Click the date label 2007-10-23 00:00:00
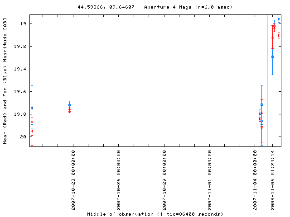 (73, 180)
